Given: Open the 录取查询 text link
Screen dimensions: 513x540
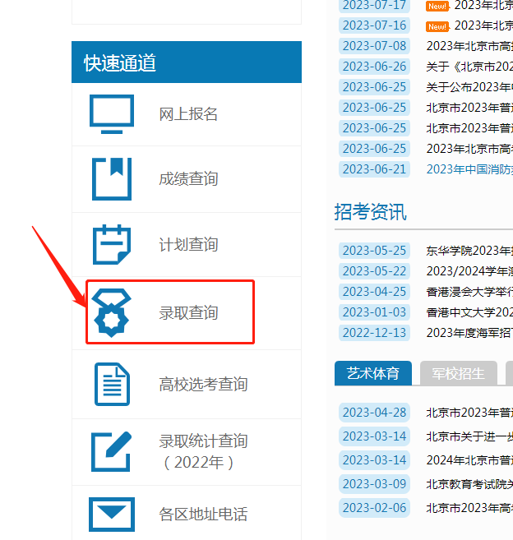Looking at the screenshot, I should 188,313.
